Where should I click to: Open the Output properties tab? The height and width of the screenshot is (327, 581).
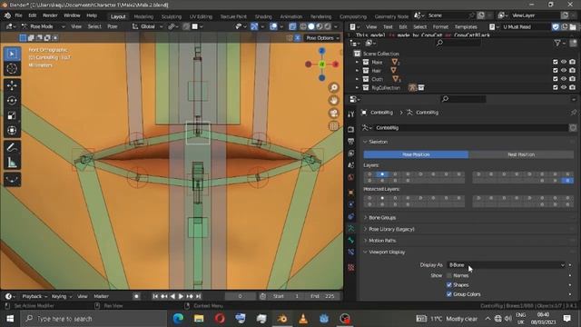pyautogui.click(x=351, y=142)
